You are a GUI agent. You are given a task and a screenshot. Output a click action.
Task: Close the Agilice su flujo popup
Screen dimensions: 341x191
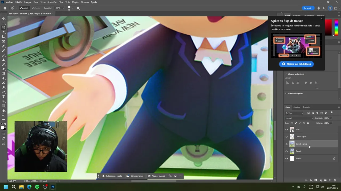(322, 19)
